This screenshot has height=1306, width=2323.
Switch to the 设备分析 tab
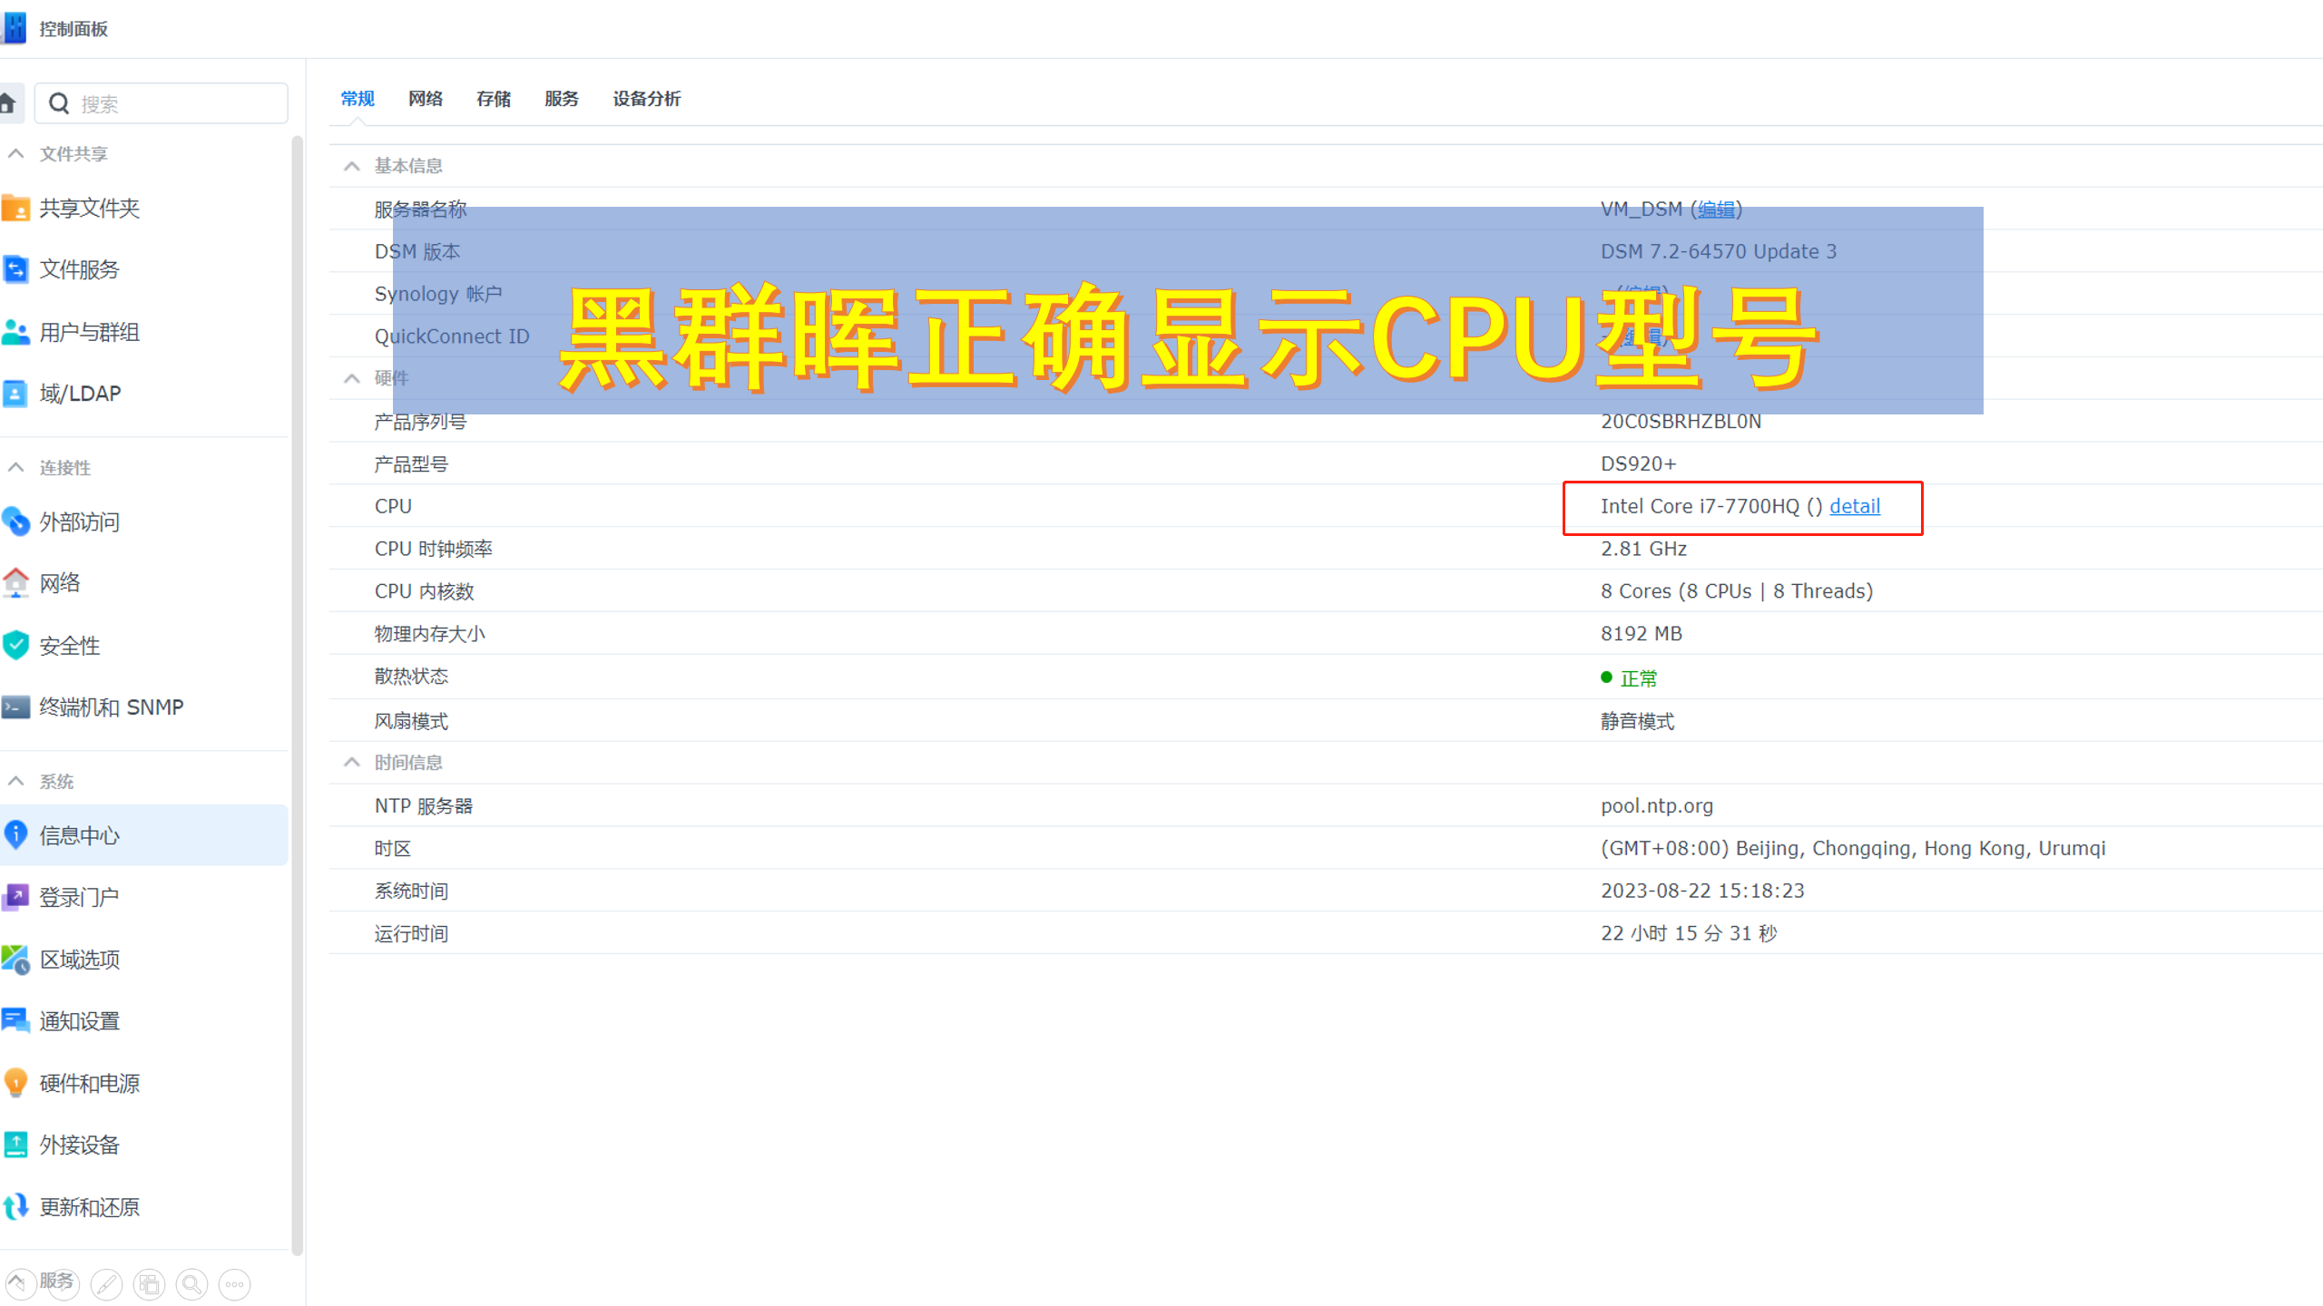pyautogui.click(x=647, y=99)
